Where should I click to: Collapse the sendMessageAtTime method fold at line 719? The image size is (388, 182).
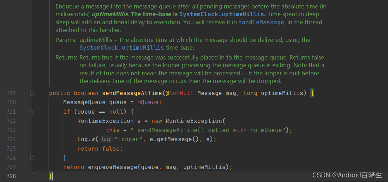32,94
